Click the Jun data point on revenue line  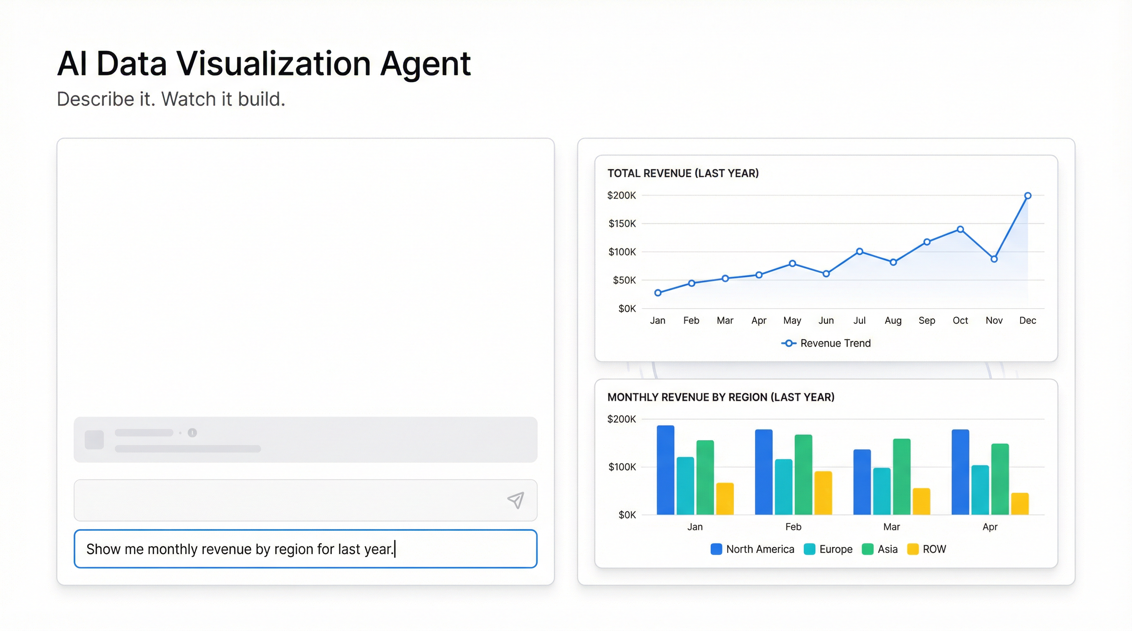[x=826, y=274]
